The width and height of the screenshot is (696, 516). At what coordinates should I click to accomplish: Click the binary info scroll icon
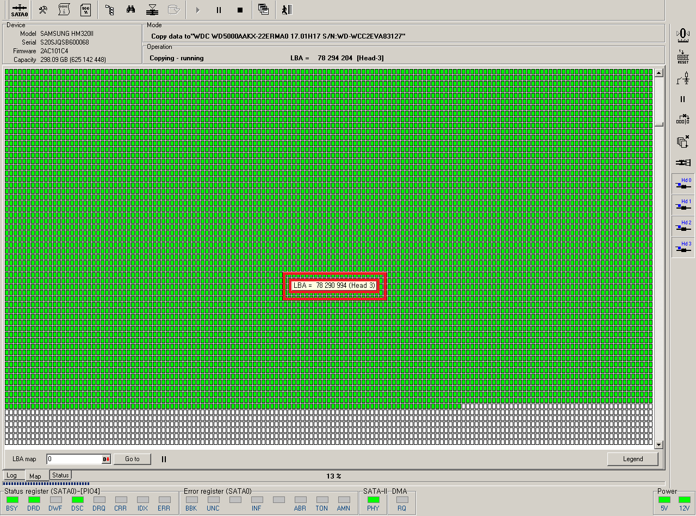coord(64,10)
